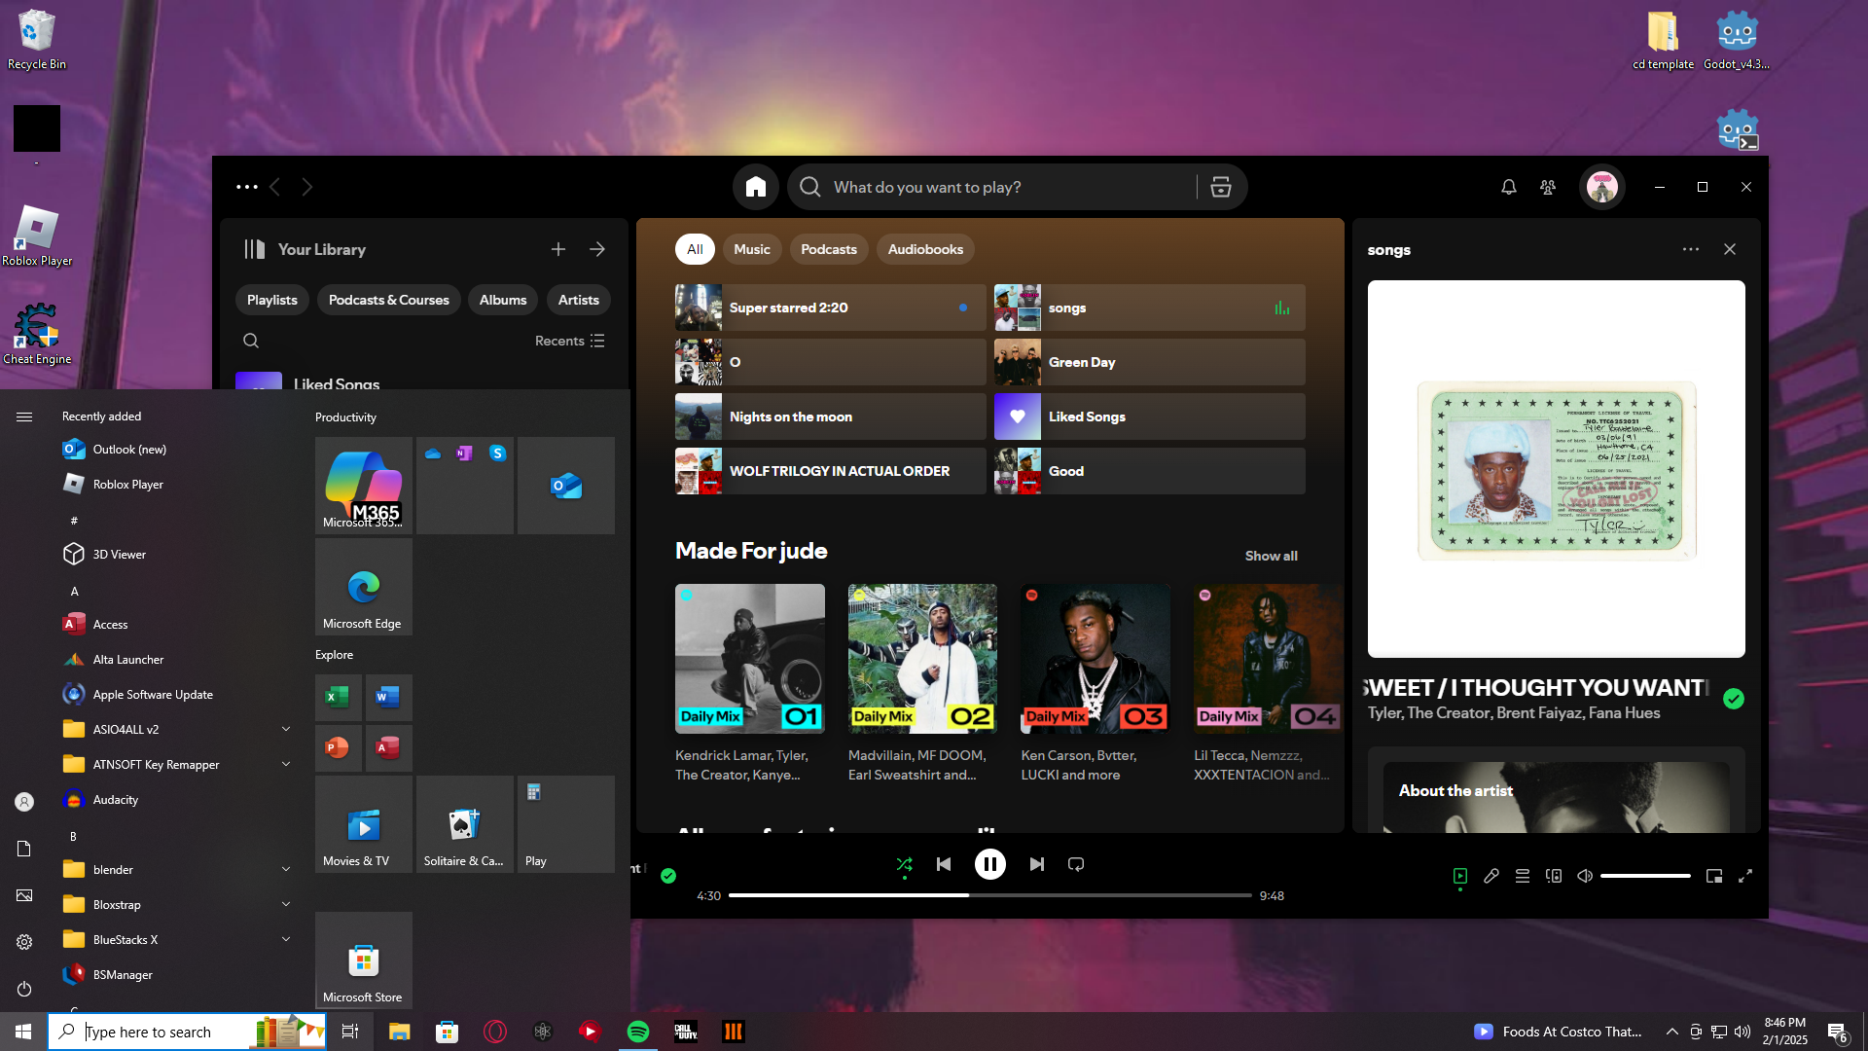Open the miniplayer icon
The height and width of the screenshot is (1051, 1868).
pos(1714,876)
